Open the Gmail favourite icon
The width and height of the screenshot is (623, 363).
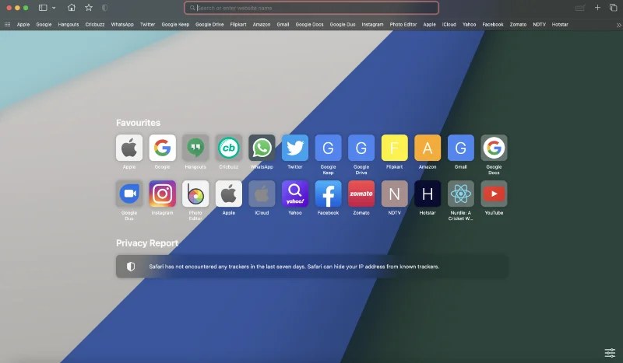point(461,148)
